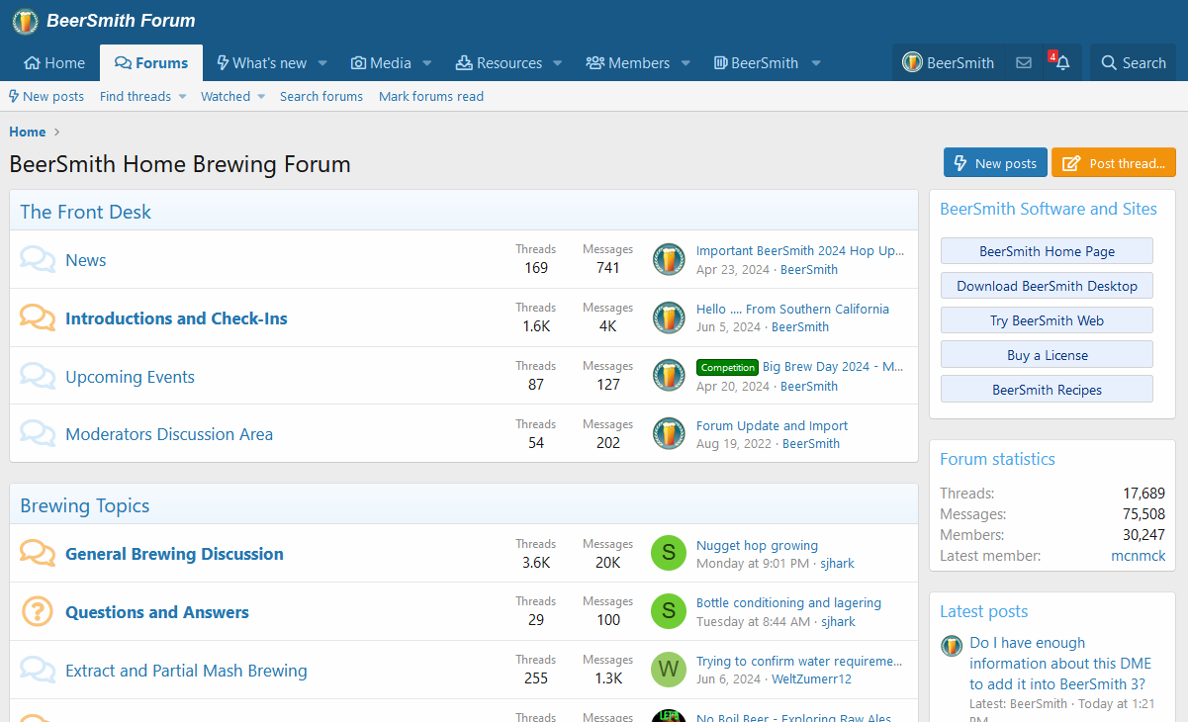Open the Members tab

[628, 63]
